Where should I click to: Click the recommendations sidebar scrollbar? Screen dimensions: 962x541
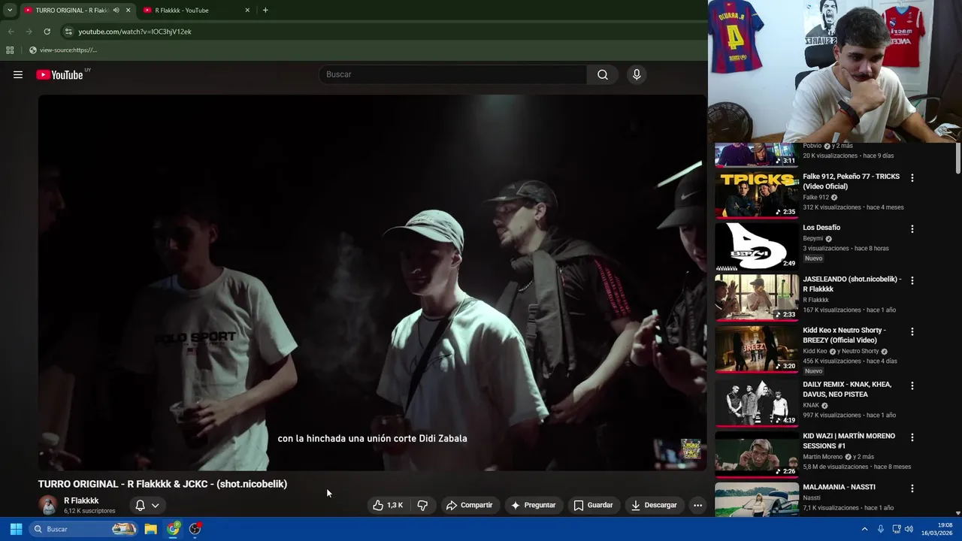[958, 159]
